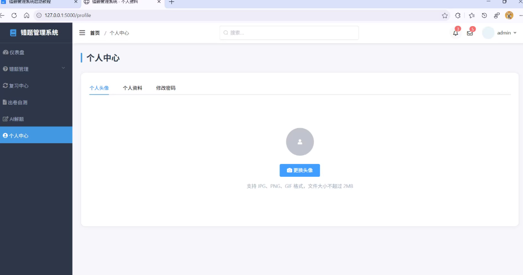Image resolution: width=523 pixels, height=275 pixels.
Task: Open 仪表盘 in the sidebar
Action: click(x=36, y=52)
